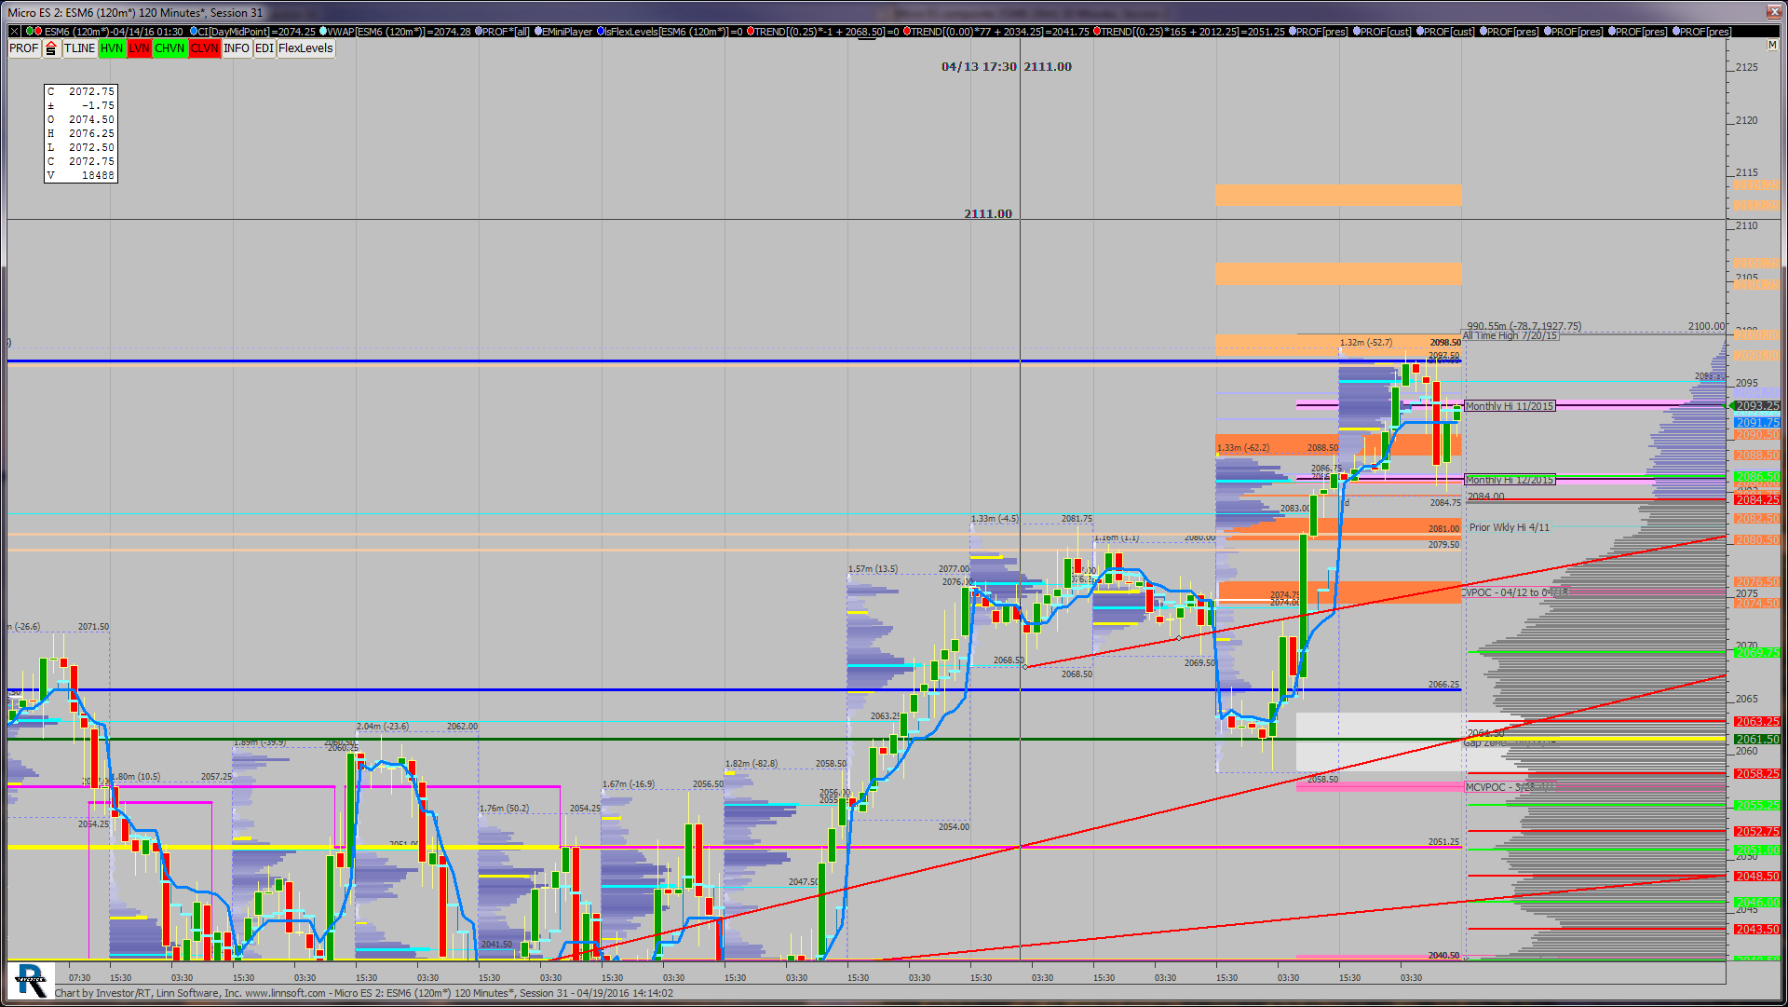The image size is (1788, 1007).
Task: Click the red 2048.50 price label on the scale
Action: pyautogui.click(x=1757, y=877)
